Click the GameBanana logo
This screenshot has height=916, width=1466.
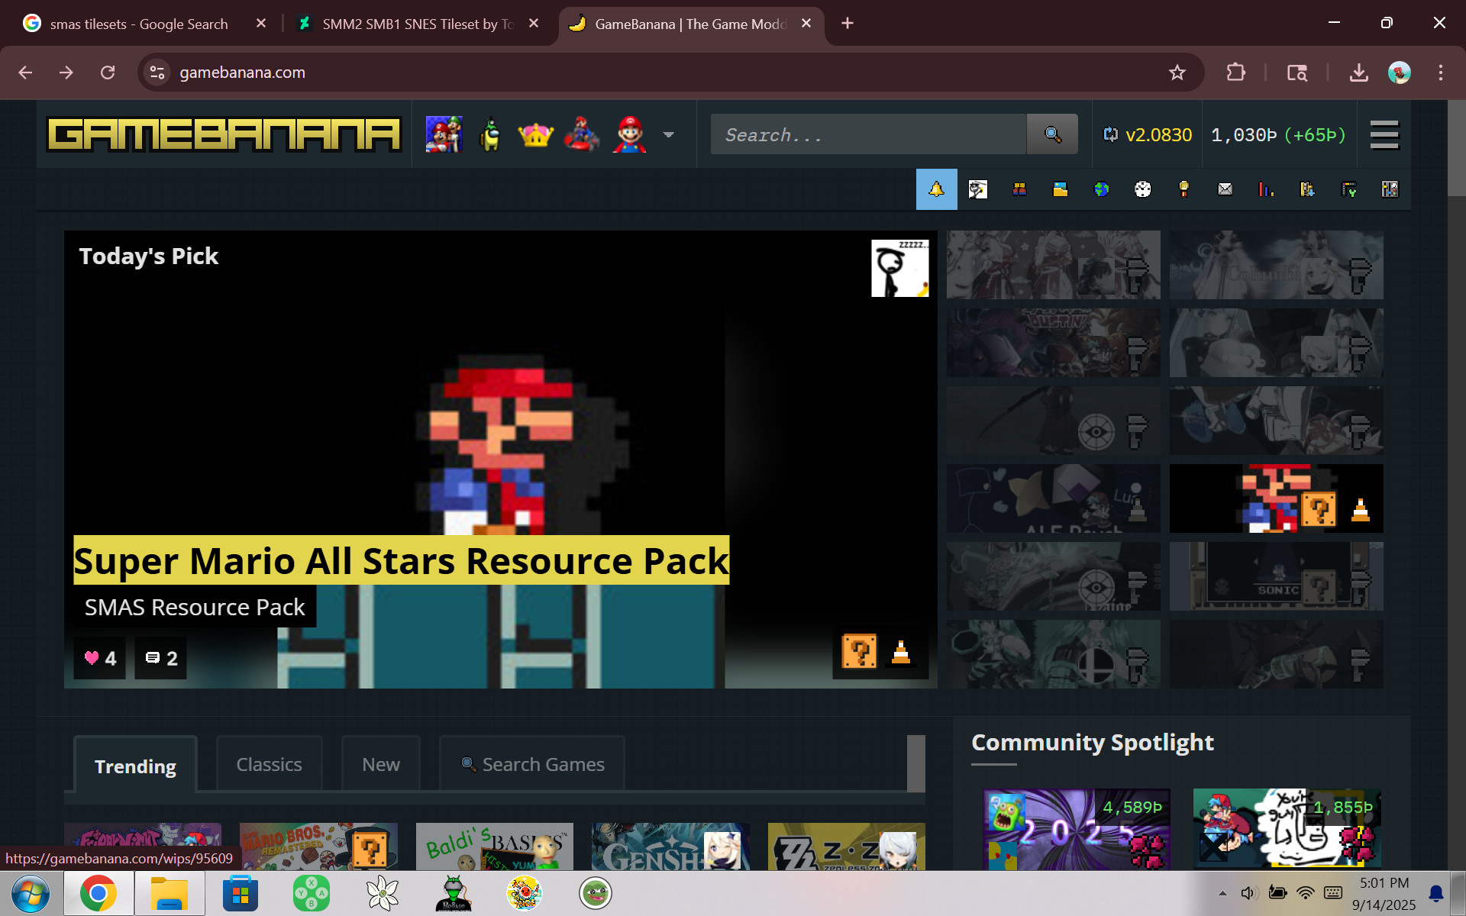click(224, 134)
